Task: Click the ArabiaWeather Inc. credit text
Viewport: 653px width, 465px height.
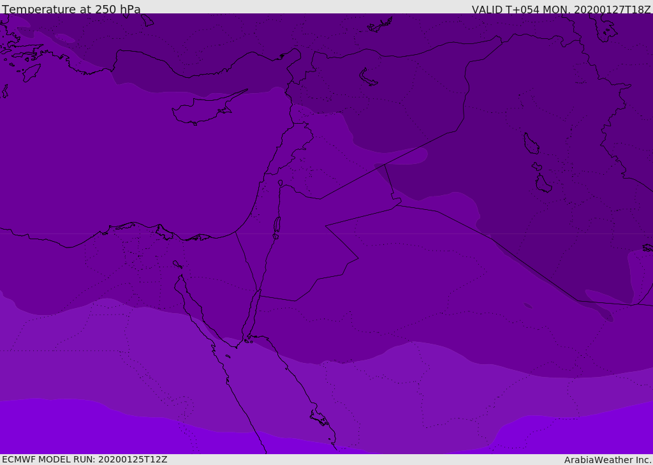Action: coord(608,460)
